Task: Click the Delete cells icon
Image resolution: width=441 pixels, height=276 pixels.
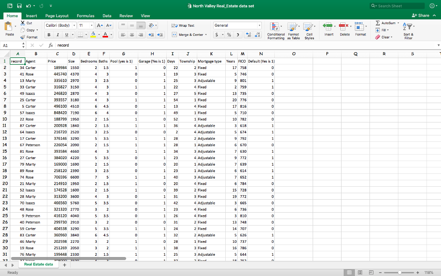Action: 344,27
